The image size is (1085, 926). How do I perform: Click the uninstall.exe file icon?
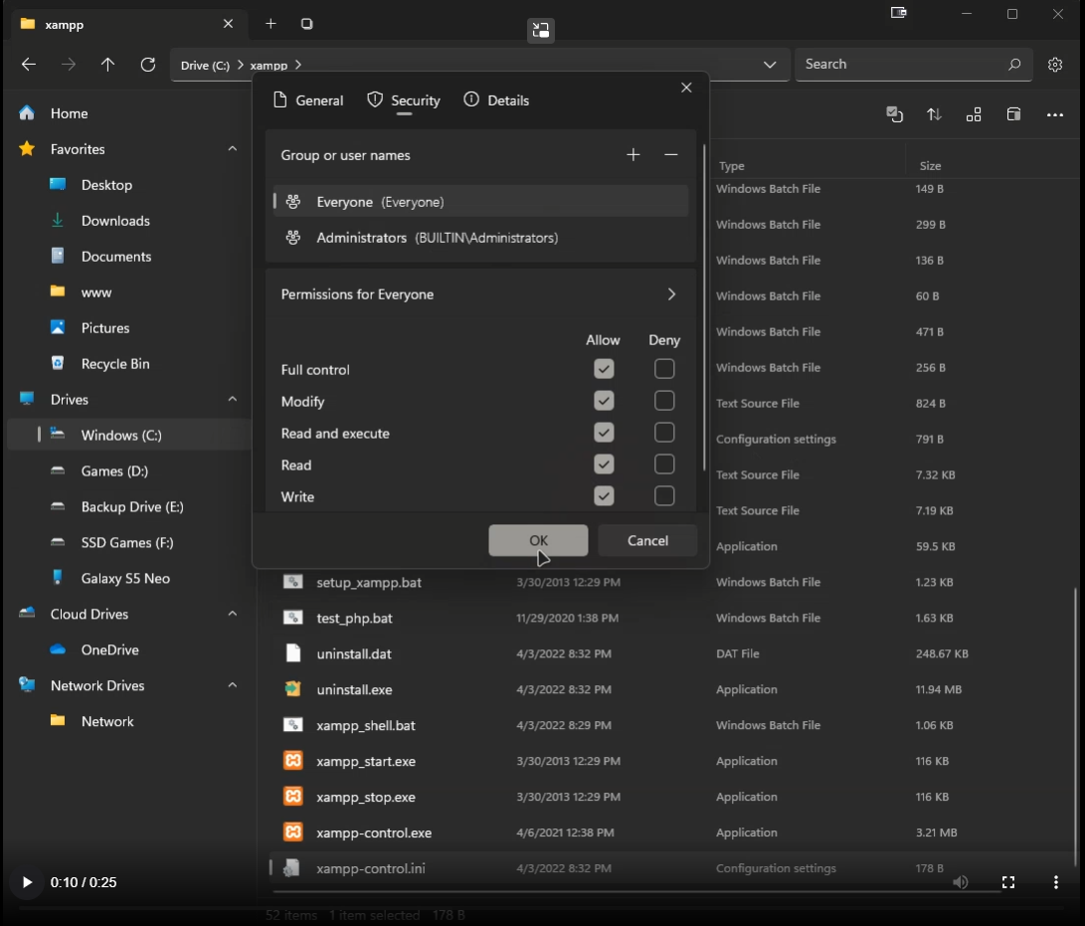tap(292, 688)
